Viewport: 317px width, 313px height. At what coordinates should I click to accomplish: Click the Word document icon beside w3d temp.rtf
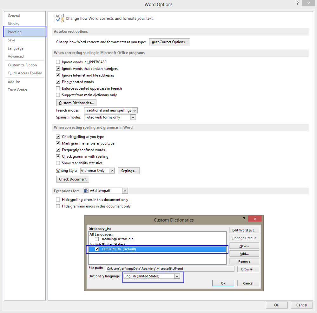[x=86, y=191]
